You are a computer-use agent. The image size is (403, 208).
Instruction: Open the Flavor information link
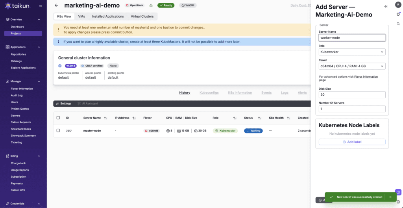366,77
